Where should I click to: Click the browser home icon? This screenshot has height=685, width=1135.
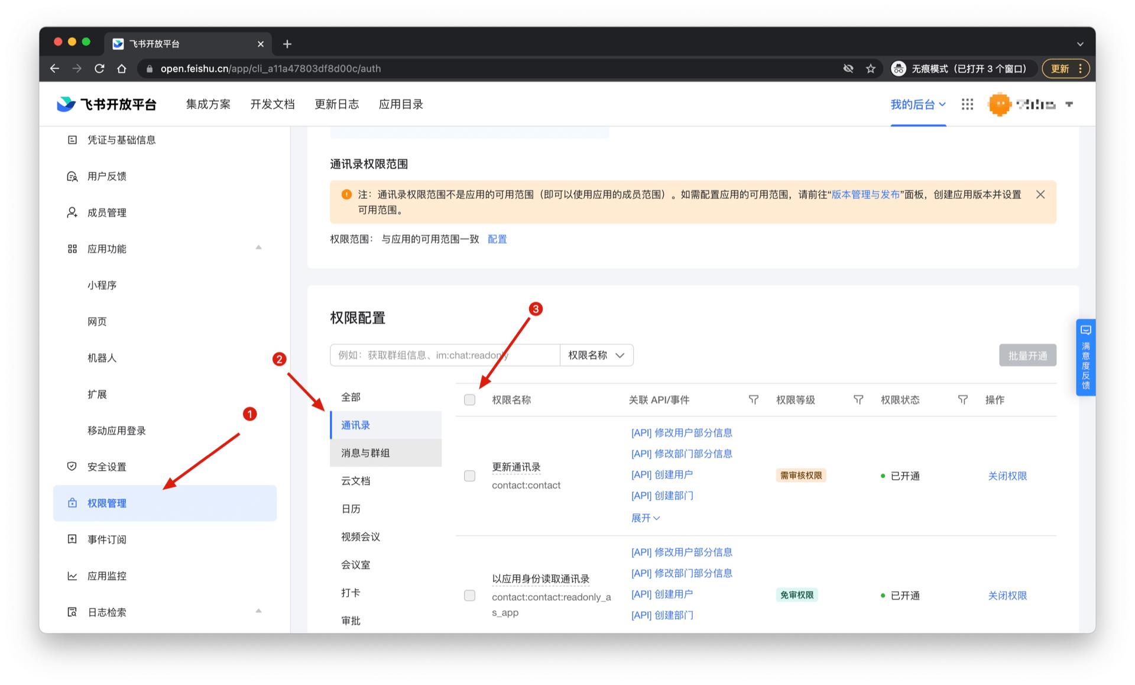point(122,69)
